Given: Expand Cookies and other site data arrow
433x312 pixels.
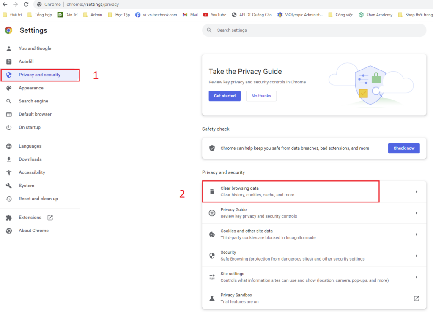Looking at the screenshot, I should pos(417,234).
